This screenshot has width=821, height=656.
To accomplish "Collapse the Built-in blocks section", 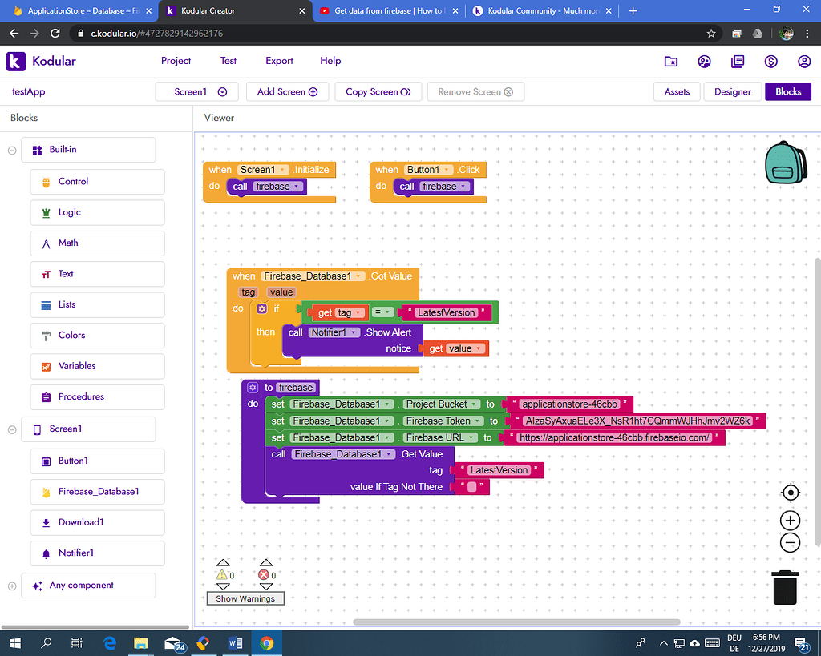I will pyautogui.click(x=11, y=150).
